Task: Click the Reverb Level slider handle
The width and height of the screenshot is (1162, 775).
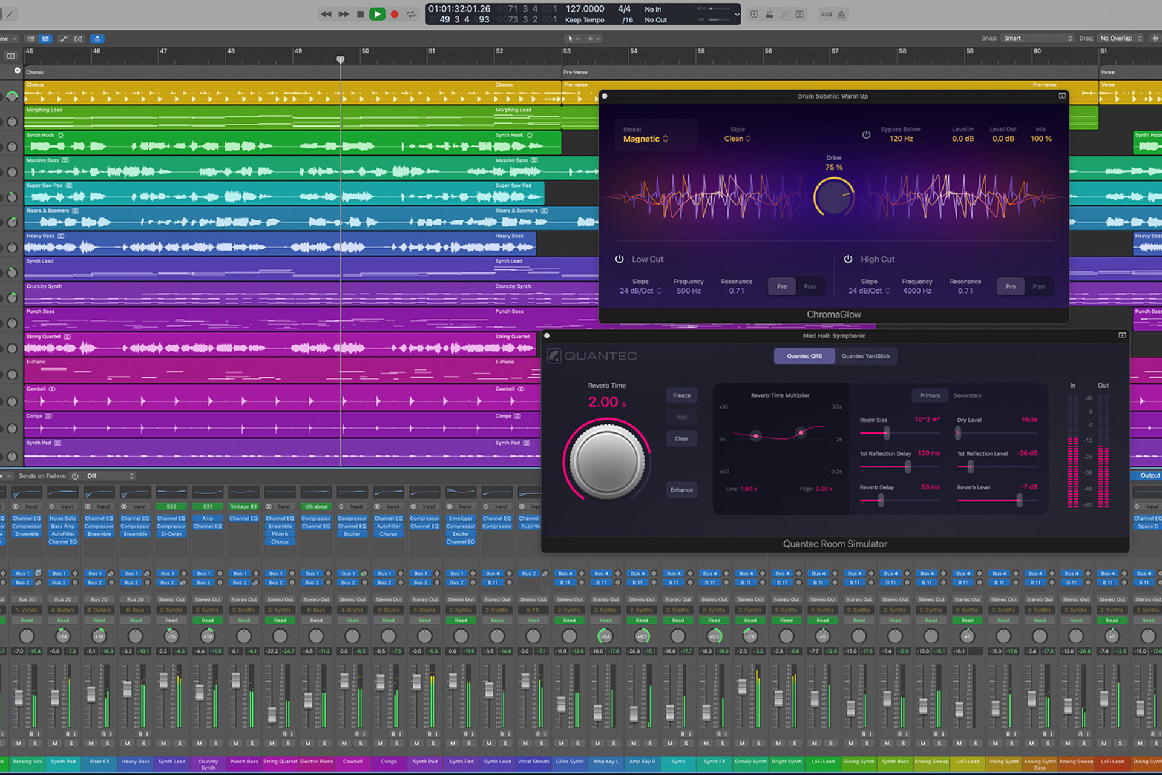Action: (1019, 500)
